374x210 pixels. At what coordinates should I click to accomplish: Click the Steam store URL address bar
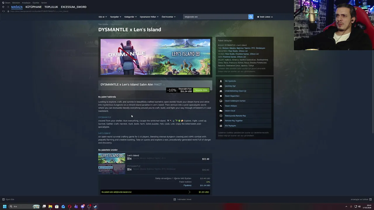[x=39, y=11]
